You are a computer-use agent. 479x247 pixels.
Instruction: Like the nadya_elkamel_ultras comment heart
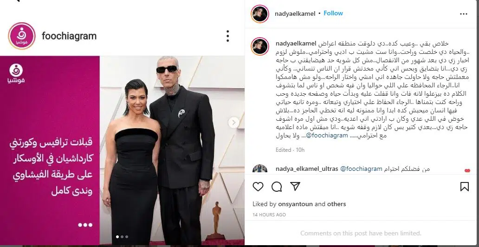click(467, 170)
